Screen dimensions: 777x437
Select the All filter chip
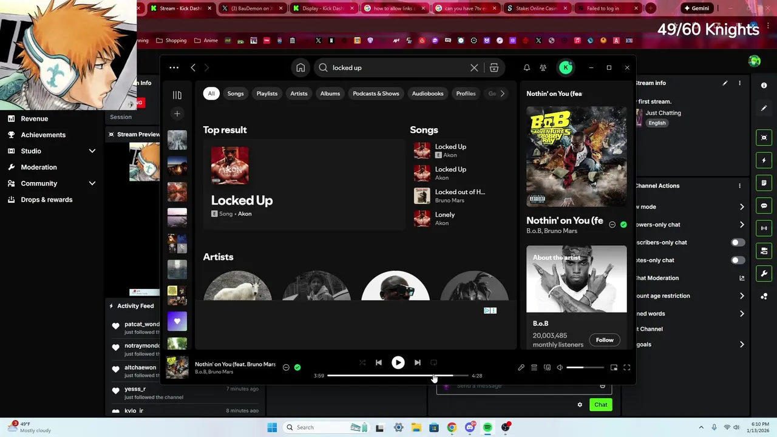211,93
